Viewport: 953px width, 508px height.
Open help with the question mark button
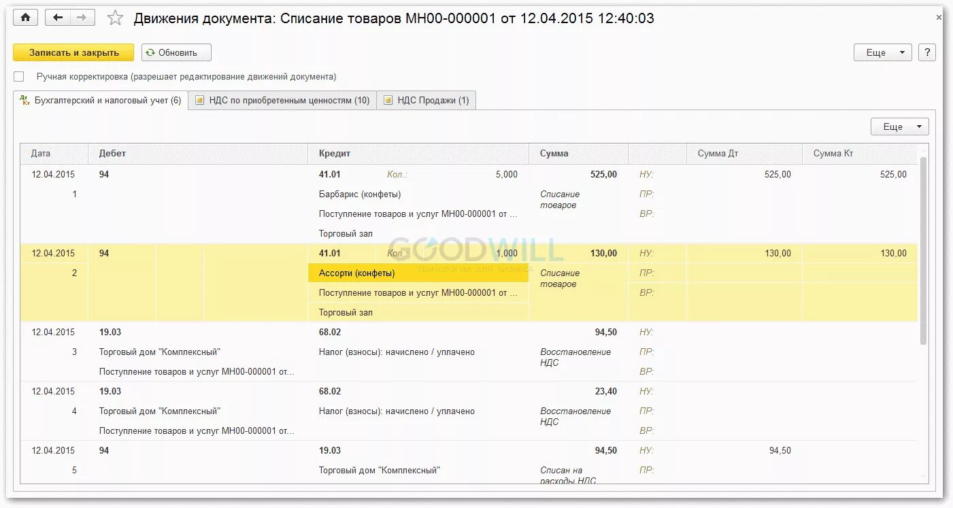click(926, 52)
